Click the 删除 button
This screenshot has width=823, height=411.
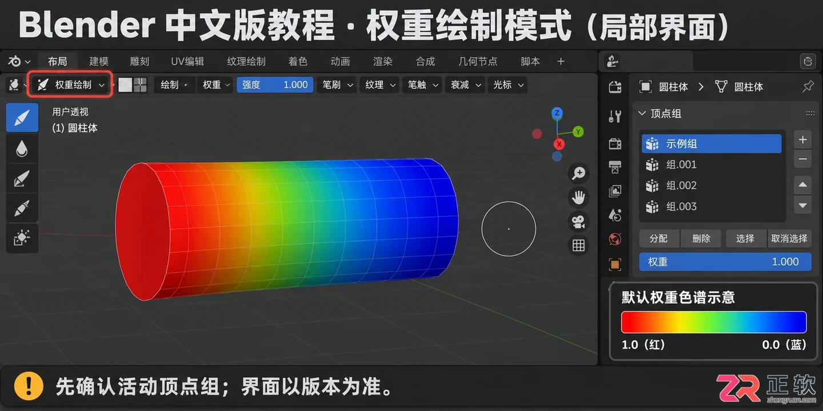[x=701, y=239]
